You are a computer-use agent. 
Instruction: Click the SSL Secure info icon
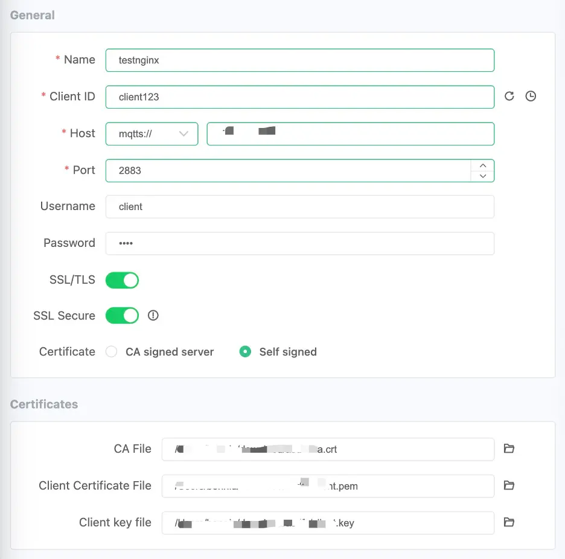pos(153,315)
